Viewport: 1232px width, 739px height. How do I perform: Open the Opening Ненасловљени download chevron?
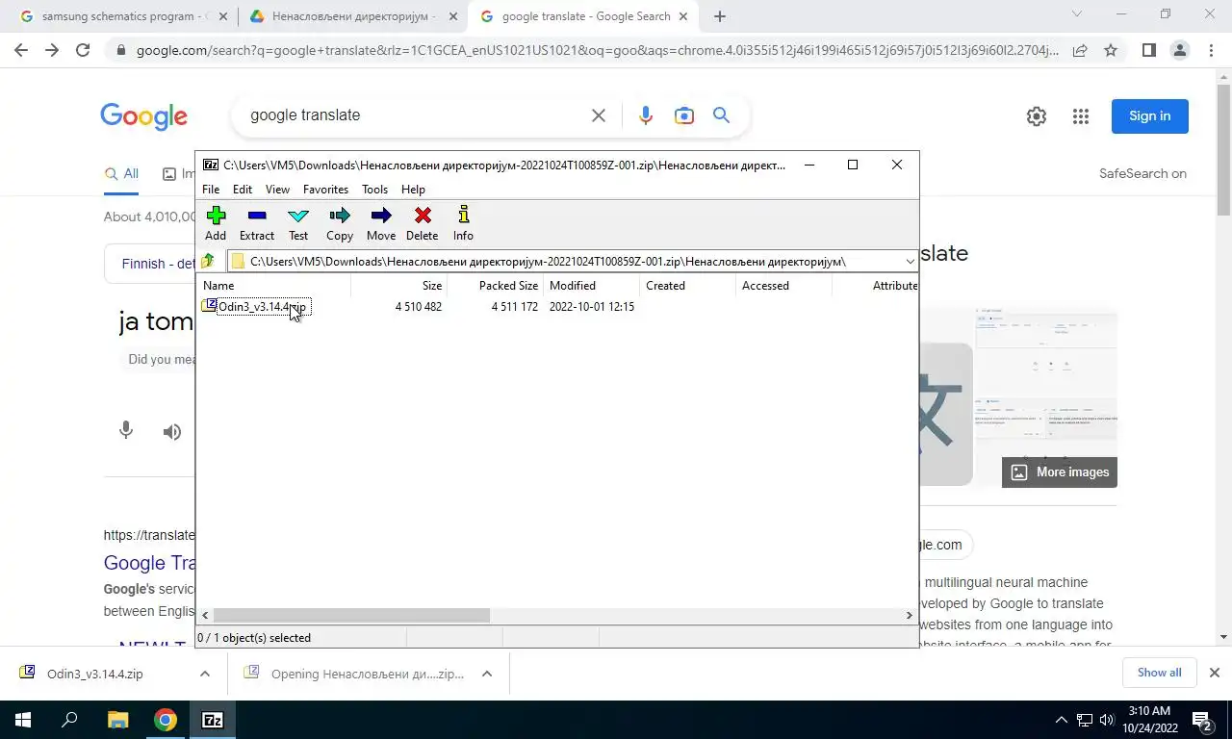pos(487,674)
